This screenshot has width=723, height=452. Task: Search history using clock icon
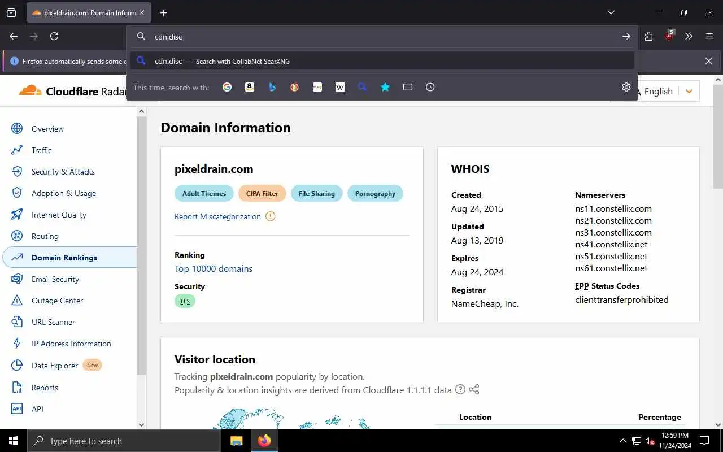[430, 87]
